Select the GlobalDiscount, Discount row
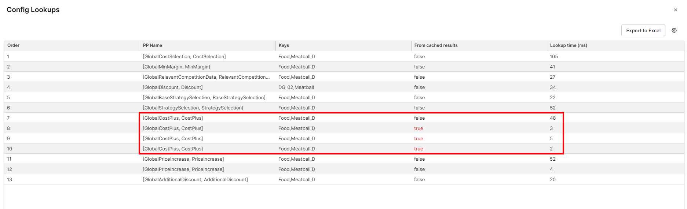 173,87
